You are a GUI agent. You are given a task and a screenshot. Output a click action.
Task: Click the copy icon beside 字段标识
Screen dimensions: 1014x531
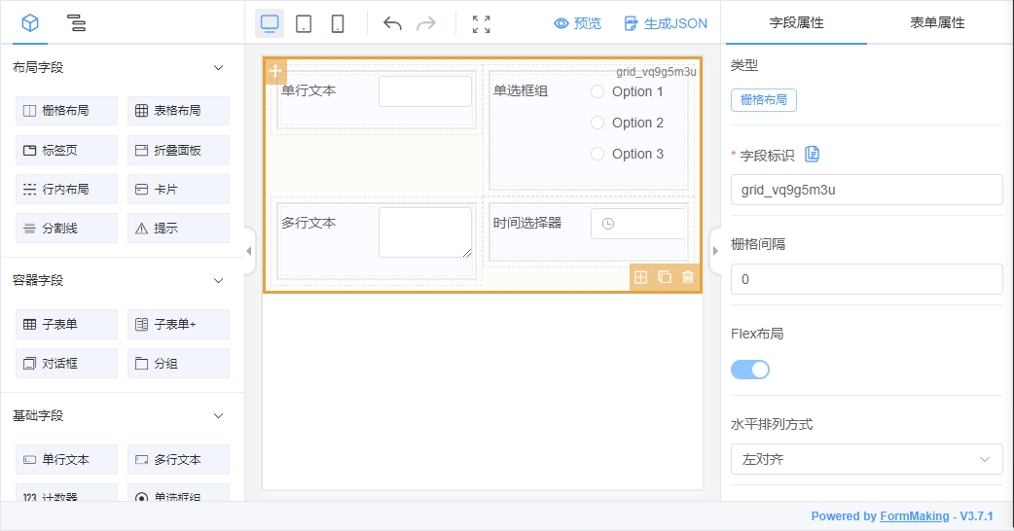[x=813, y=154]
